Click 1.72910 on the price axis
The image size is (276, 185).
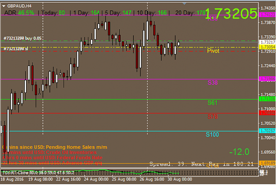click(x=268, y=51)
